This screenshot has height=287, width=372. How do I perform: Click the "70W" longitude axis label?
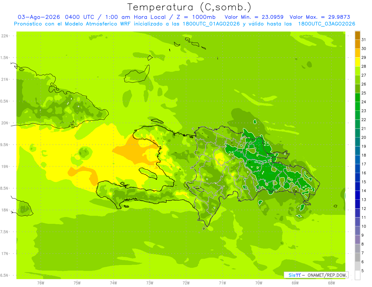tap(259, 283)
